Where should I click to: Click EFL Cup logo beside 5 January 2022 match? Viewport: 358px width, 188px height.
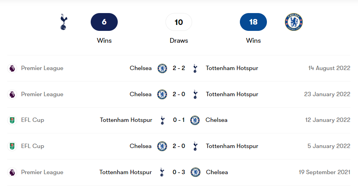(x=12, y=146)
